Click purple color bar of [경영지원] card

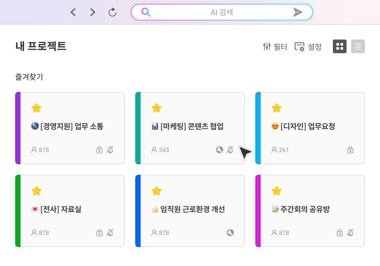(18, 128)
